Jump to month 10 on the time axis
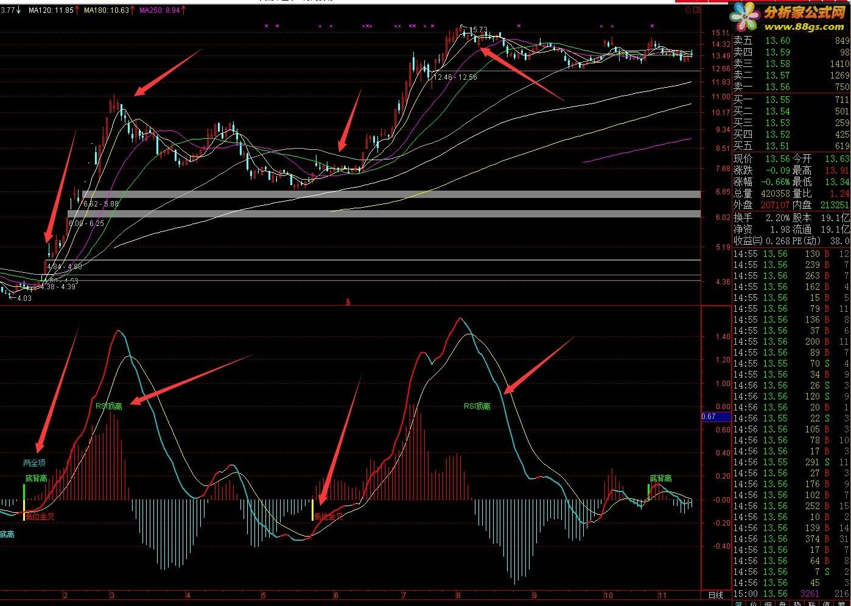The width and height of the screenshot is (851, 606). (x=609, y=595)
